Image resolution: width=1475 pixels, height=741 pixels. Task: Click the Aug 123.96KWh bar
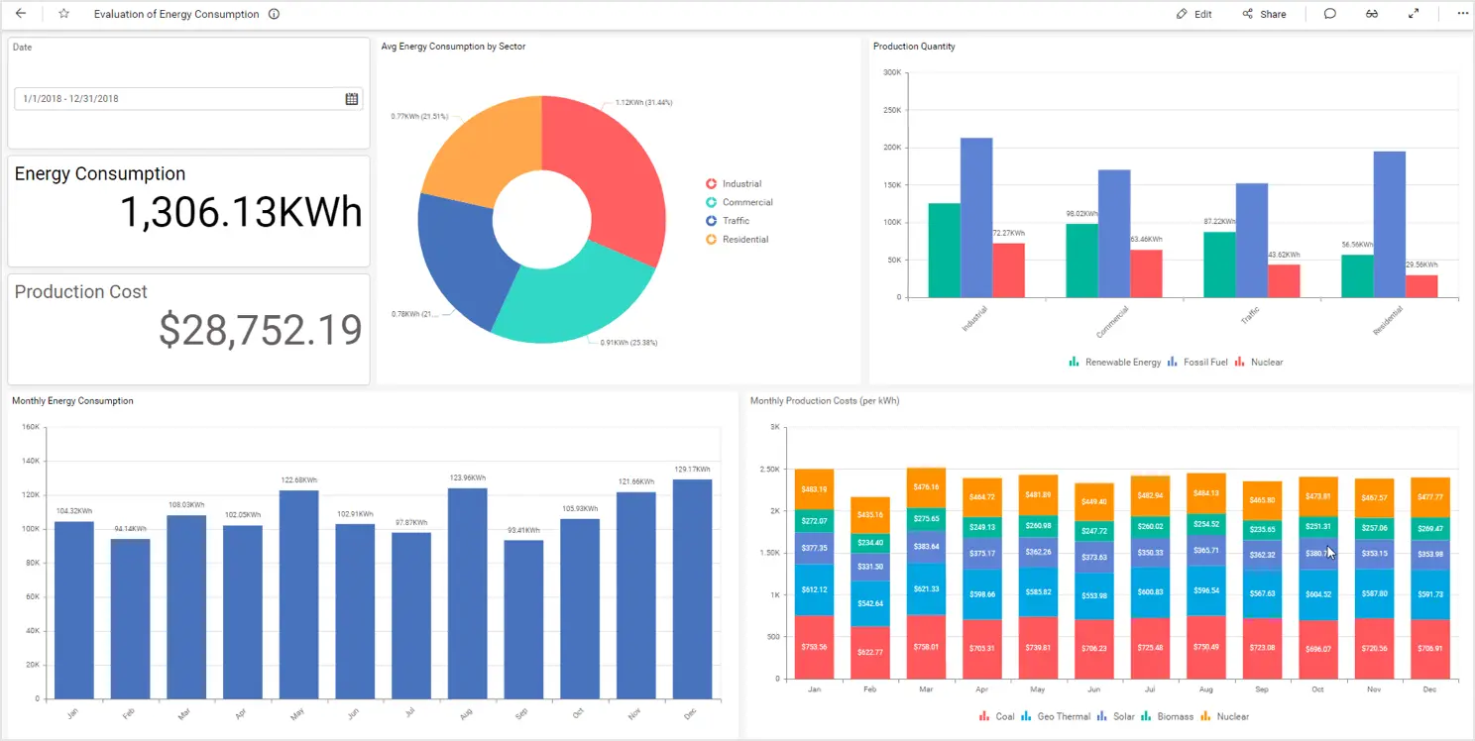click(x=467, y=593)
